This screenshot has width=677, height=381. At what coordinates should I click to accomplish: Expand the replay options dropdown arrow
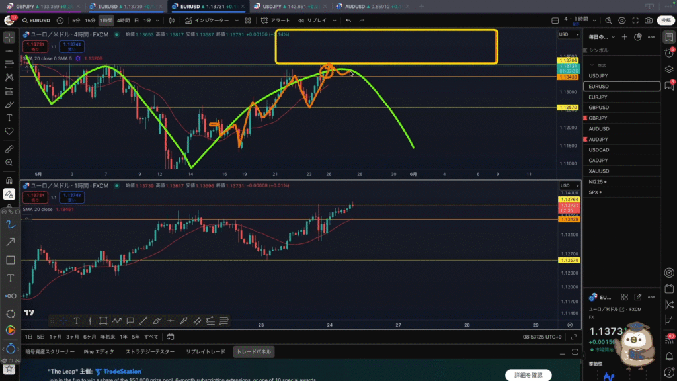pyautogui.click(x=334, y=21)
